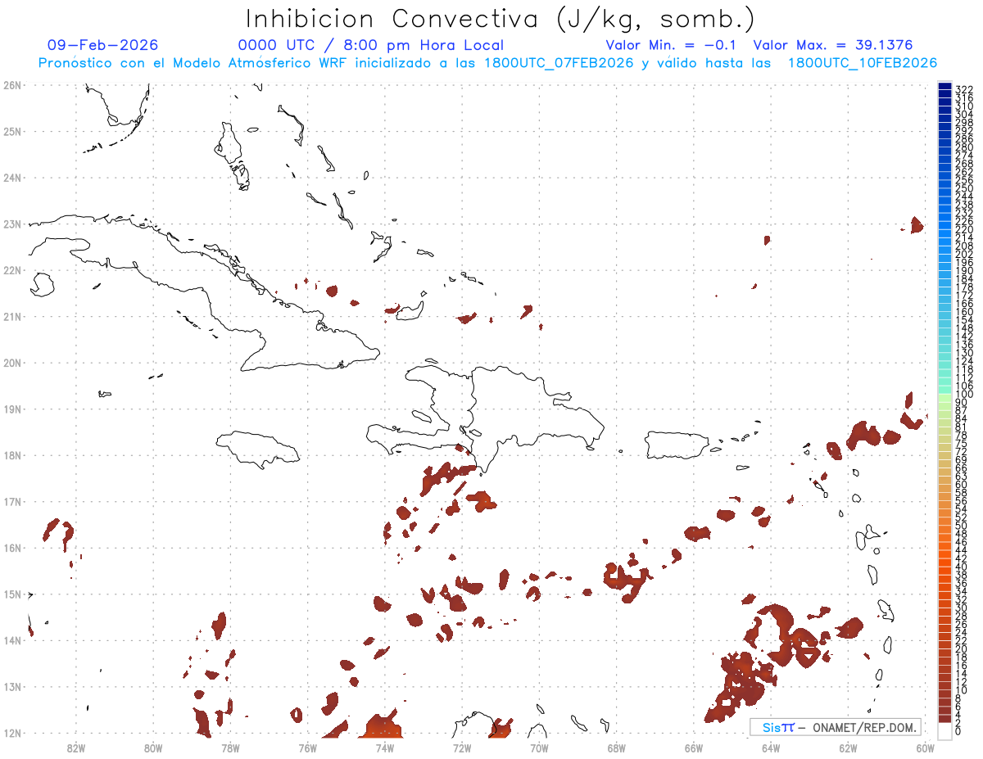Click the Jamaica island outline on the map
This screenshot has height=759, width=983.
click(259, 449)
